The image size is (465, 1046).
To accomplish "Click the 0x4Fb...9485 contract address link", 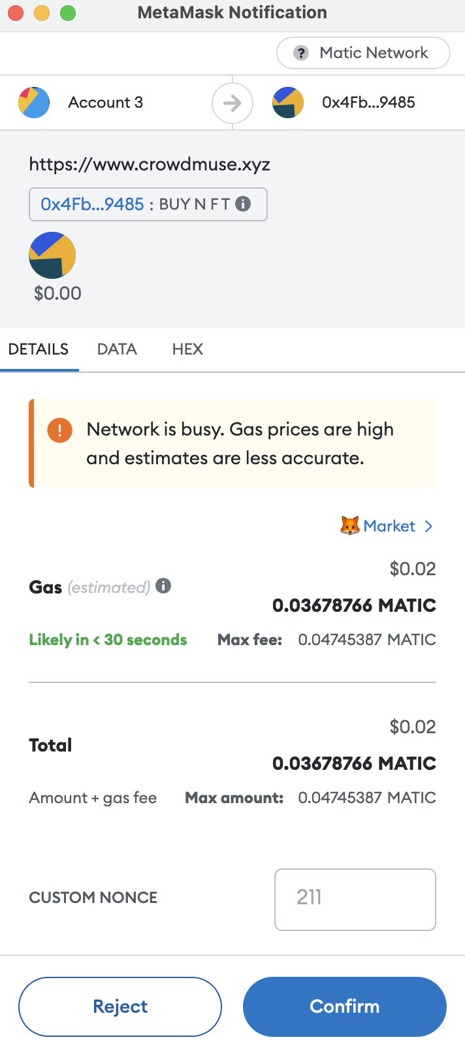I will click(92, 204).
